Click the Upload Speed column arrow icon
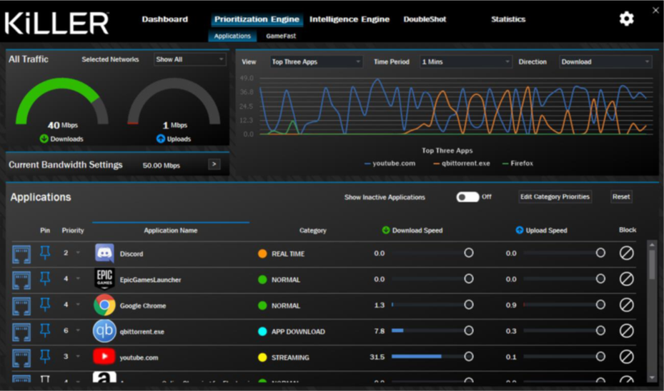664x391 pixels. pyautogui.click(x=520, y=230)
